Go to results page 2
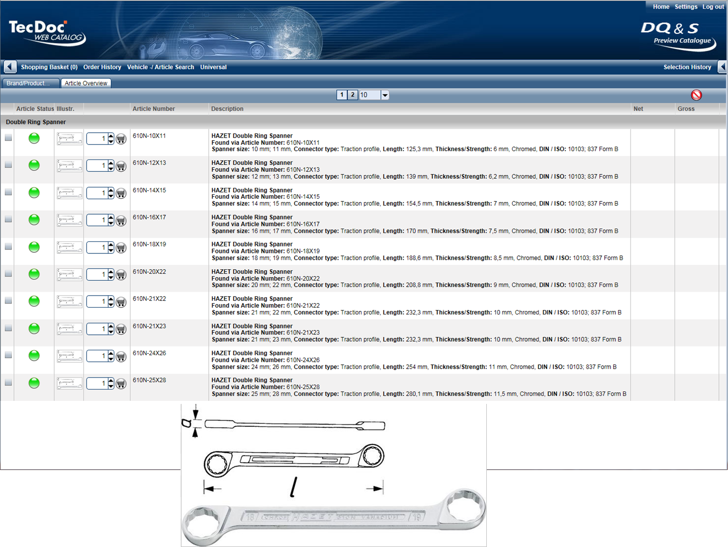Screen dimensions: 728x547 pyautogui.click(x=353, y=95)
